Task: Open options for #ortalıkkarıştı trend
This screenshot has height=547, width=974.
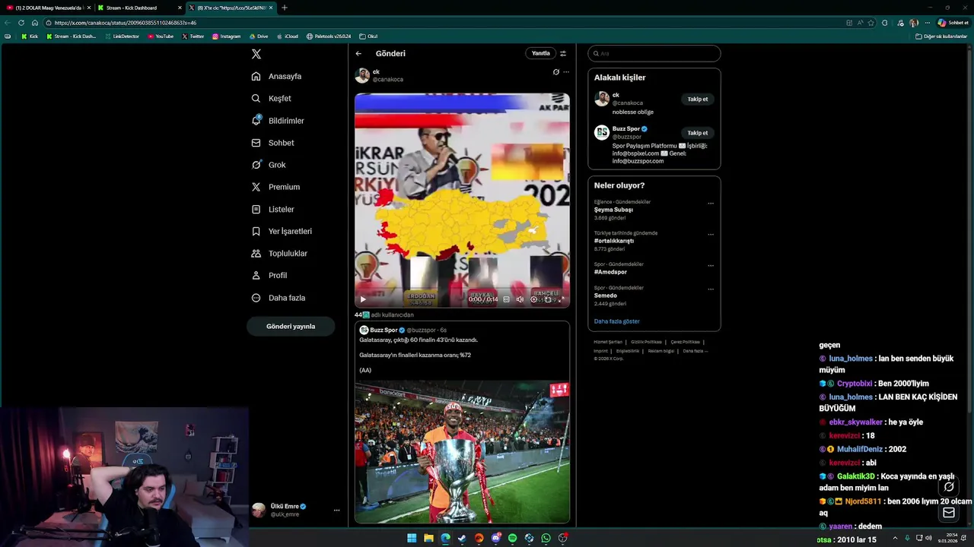Action: click(711, 235)
